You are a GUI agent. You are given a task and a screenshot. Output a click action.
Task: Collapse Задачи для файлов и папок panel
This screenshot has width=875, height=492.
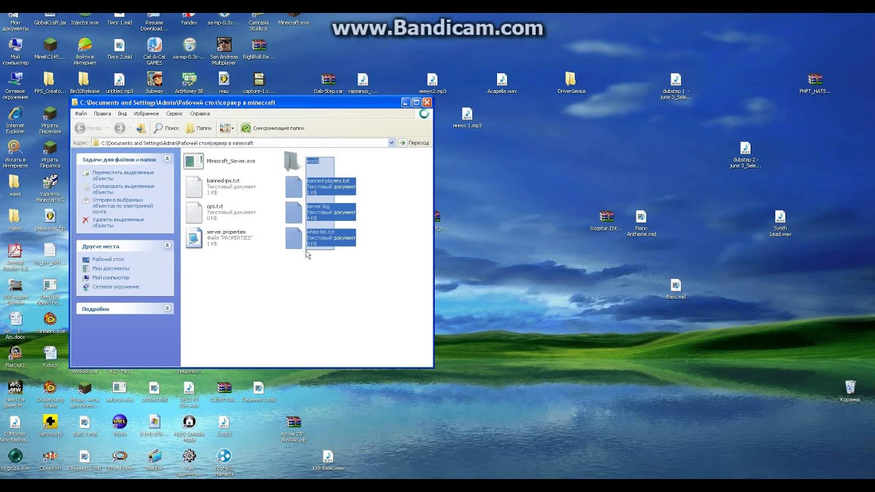[167, 159]
